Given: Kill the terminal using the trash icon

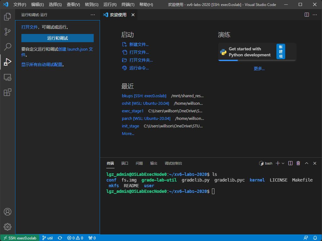Looking at the screenshot, I should (298, 163).
